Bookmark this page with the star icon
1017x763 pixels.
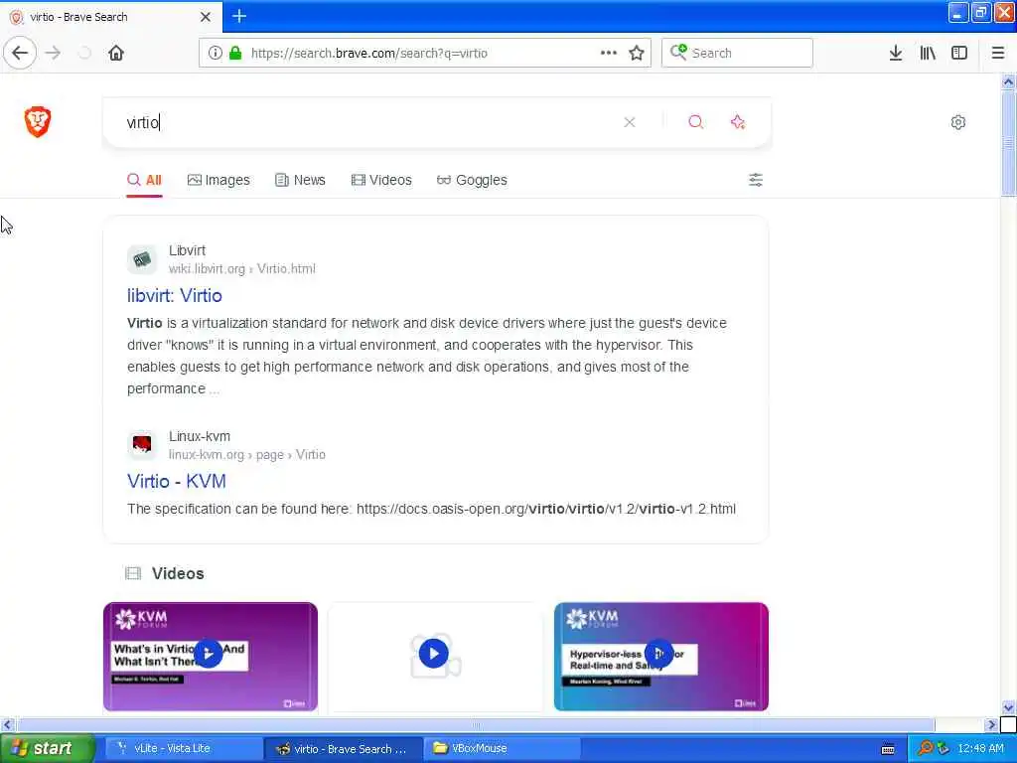(637, 53)
